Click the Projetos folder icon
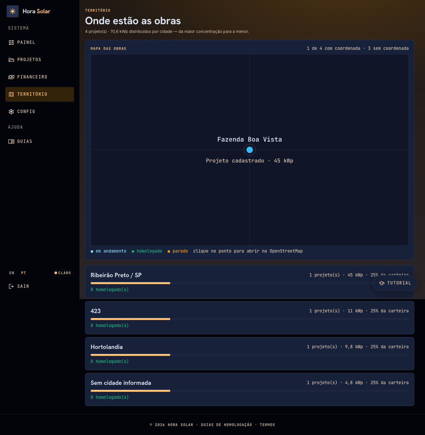Image resolution: width=425 pixels, height=435 pixels. click(11, 60)
